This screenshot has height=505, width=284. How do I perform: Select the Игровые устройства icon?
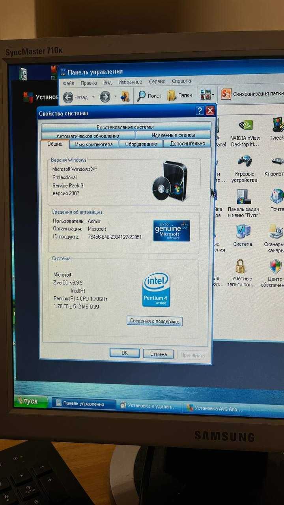[x=245, y=168]
